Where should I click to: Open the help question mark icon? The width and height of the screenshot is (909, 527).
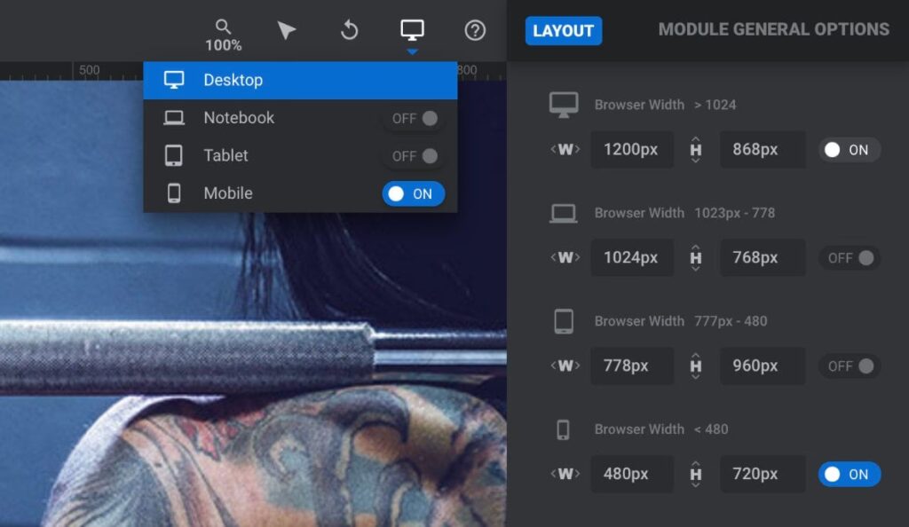pyautogui.click(x=475, y=31)
